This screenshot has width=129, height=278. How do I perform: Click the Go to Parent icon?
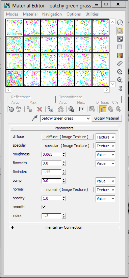coord(111,109)
